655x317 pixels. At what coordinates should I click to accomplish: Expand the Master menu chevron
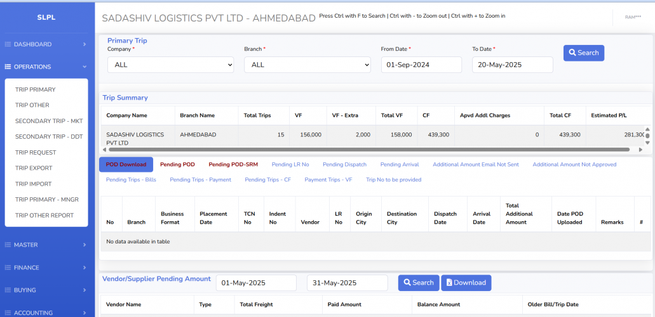point(84,245)
